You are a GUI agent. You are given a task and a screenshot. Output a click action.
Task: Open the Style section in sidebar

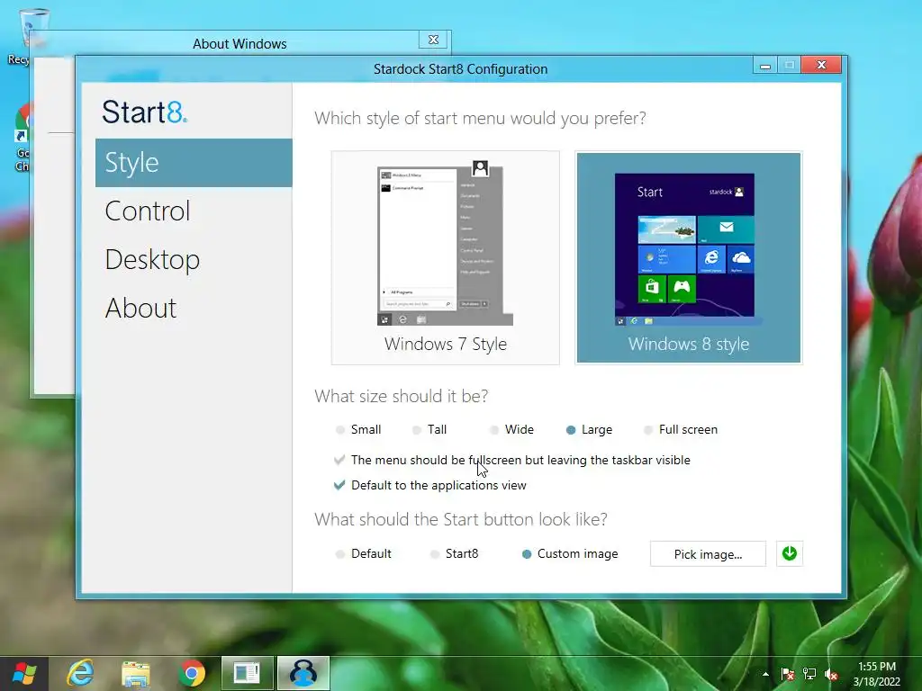pos(194,163)
